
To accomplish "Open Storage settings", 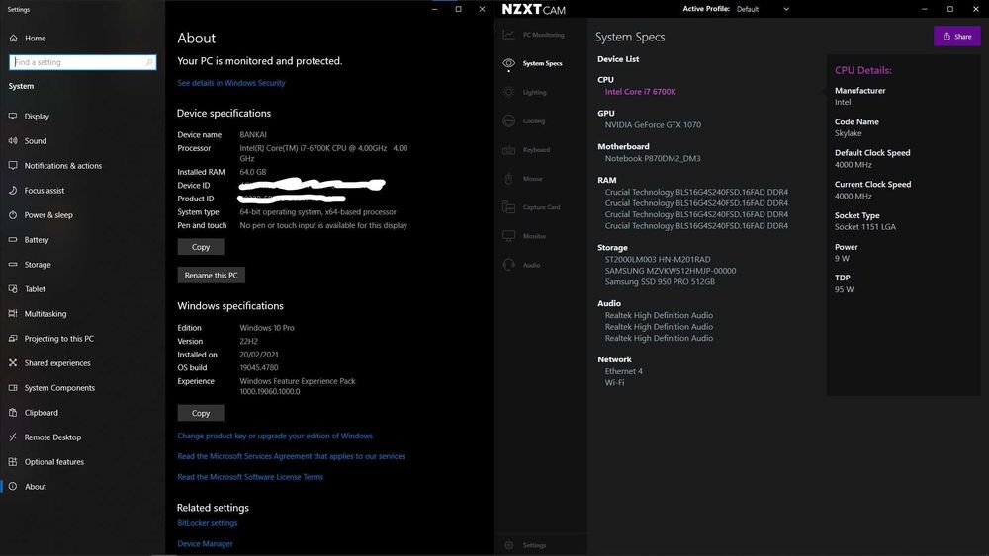I will (38, 265).
